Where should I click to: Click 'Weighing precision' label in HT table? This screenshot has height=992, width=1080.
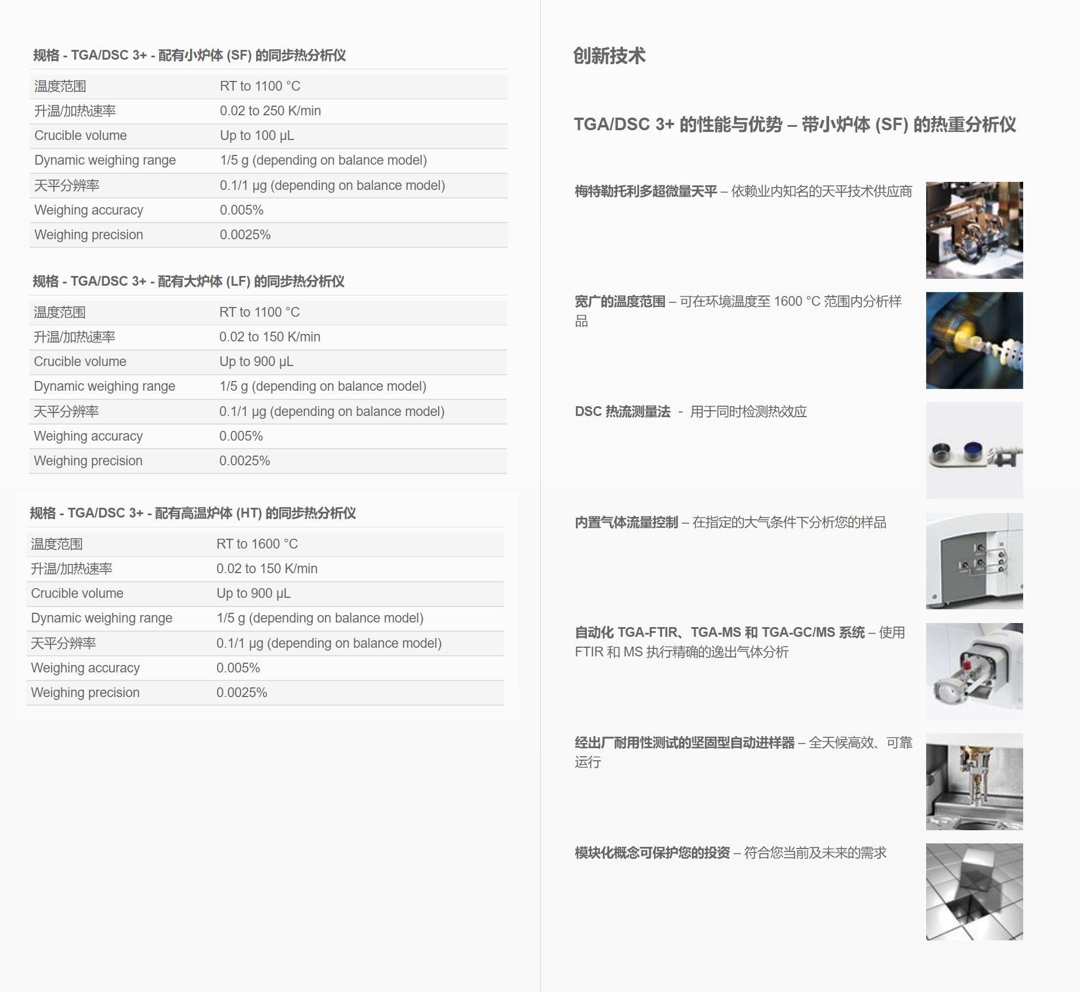pos(86,693)
